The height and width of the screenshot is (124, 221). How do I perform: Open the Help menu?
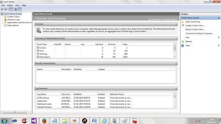coord(24,5)
